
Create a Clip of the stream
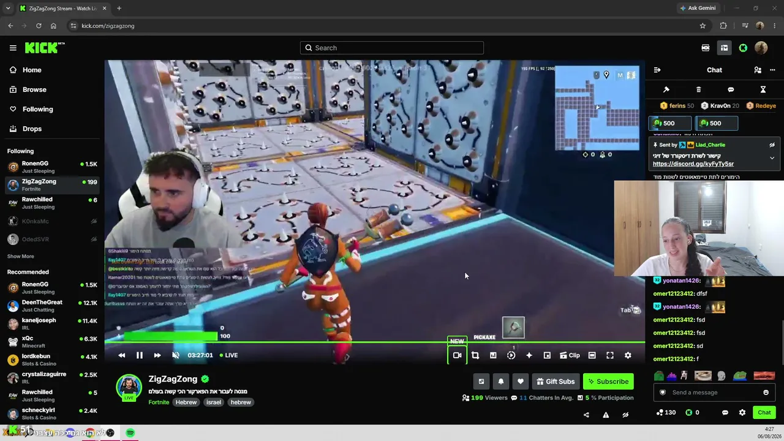point(570,355)
